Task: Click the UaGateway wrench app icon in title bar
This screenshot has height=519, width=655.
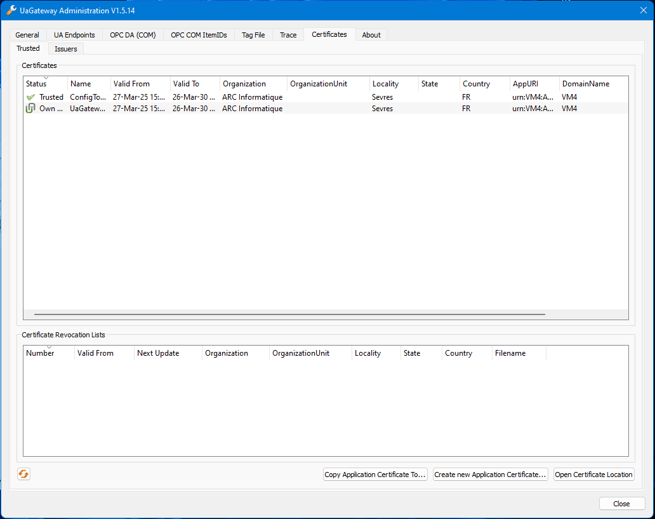Action: (x=11, y=10)
